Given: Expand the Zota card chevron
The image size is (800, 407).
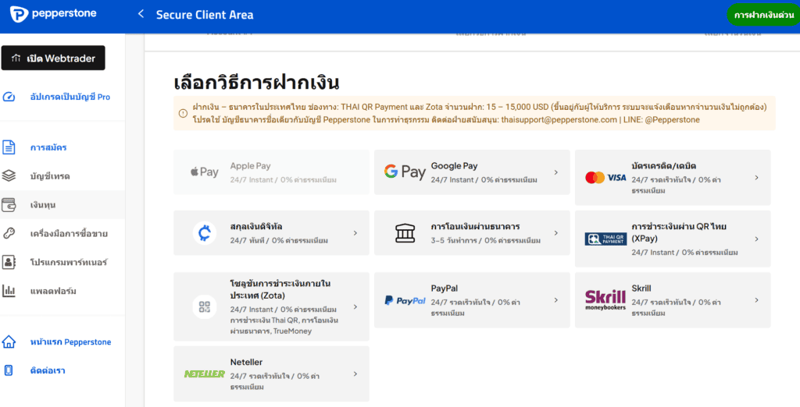Looking at the screenshot, I should pos(355,307).
